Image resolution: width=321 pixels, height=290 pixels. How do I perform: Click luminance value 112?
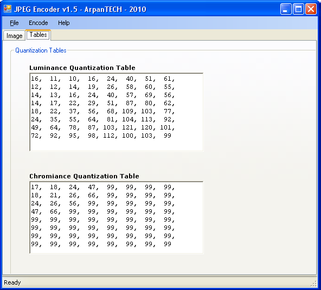(x=108, y=136)
